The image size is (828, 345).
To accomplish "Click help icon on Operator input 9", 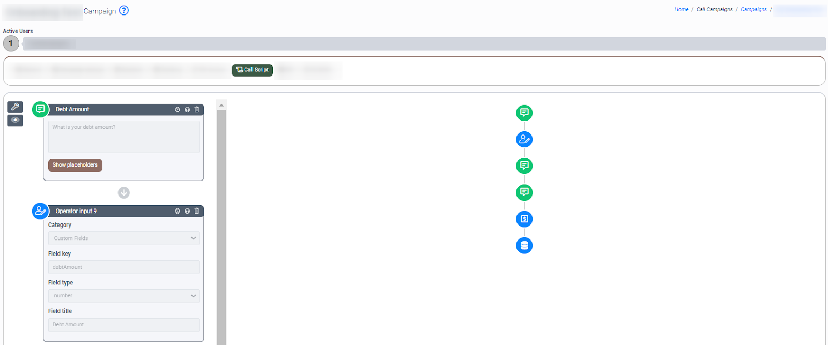I will [x=187, y=211].
